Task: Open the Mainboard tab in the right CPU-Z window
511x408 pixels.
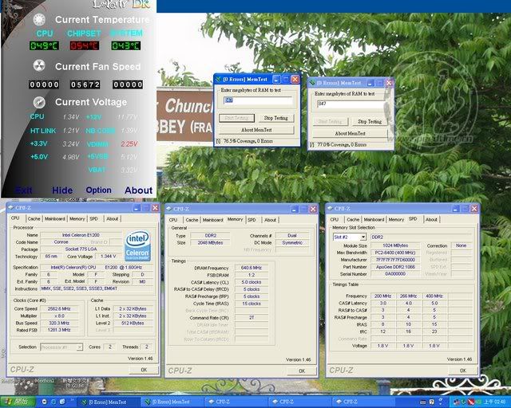Action: [374, 220]
